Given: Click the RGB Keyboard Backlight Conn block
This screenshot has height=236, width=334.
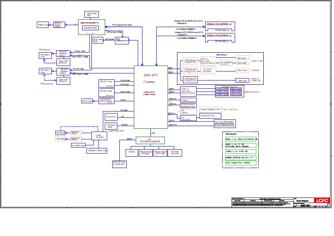Looking at the screenshot, I should (188, 105).
